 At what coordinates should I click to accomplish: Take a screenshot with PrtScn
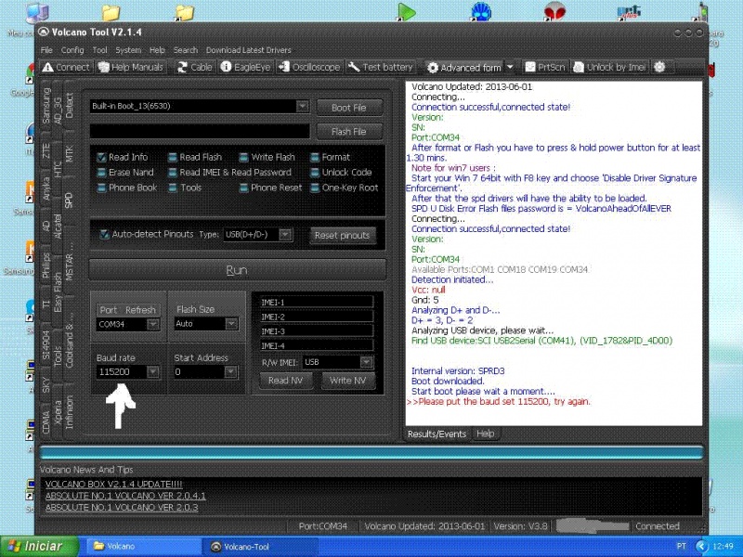[545, 67]
